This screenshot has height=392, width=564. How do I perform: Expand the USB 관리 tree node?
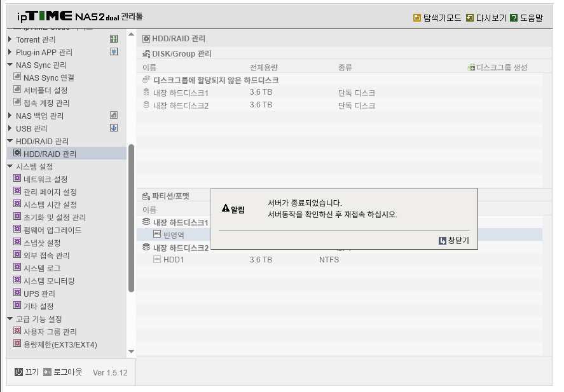(10, 128)
